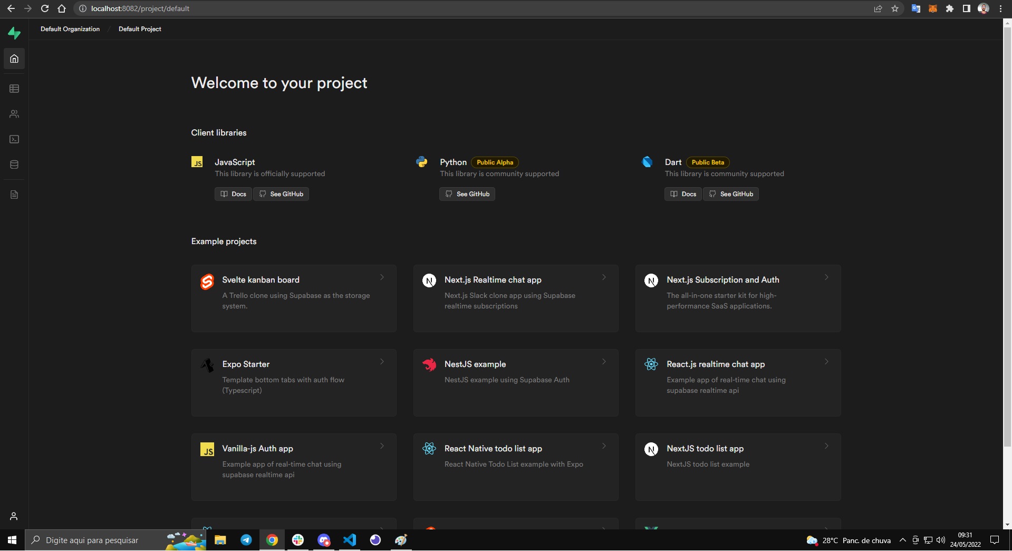1012x551 pixels.
Task: Open the Table Editor from the sidebar
Action: tap(14, 89)
